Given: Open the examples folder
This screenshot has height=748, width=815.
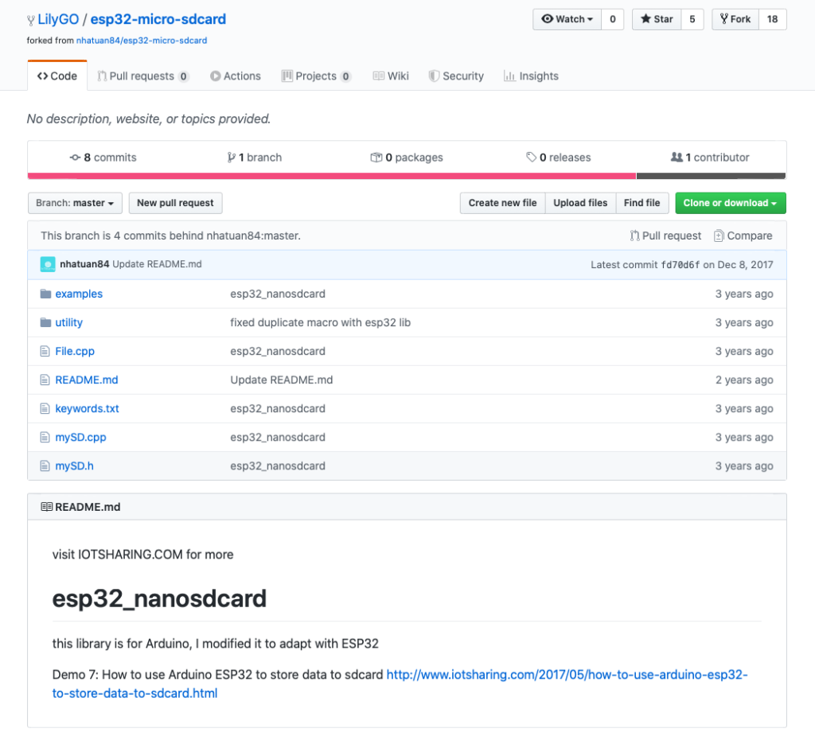Looking at the screenshot, I should [79, 294].
